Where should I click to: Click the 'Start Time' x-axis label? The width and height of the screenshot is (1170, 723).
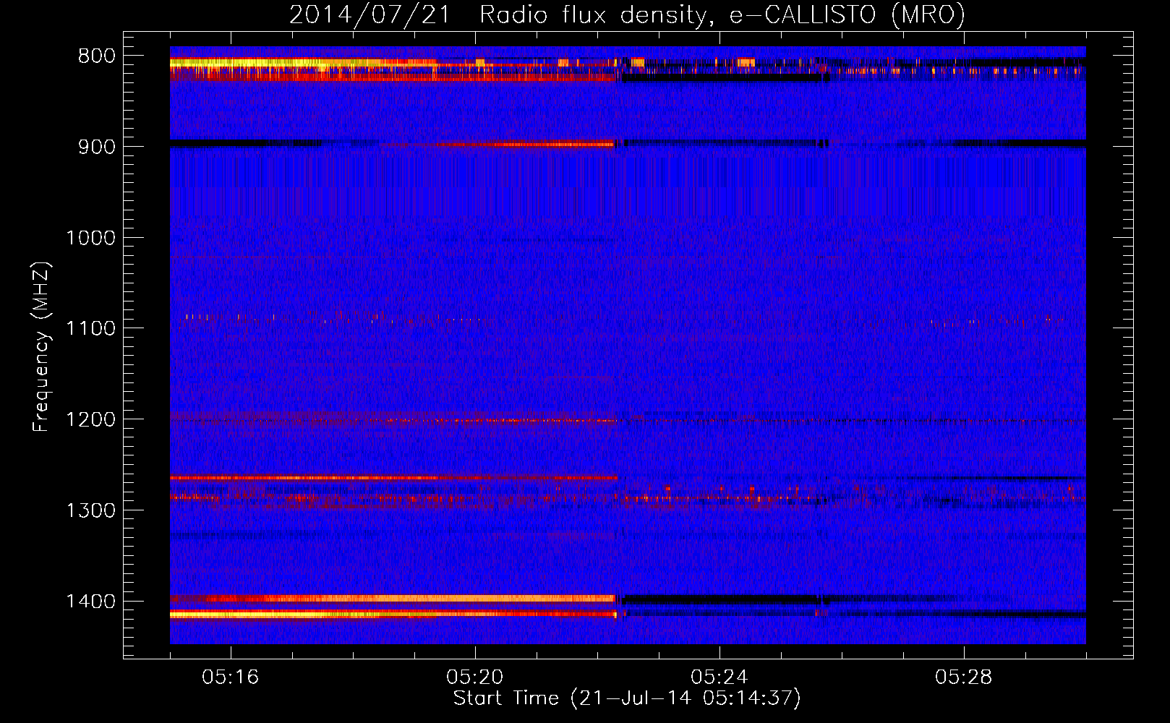pyautogui.click(x=627, y=698)
